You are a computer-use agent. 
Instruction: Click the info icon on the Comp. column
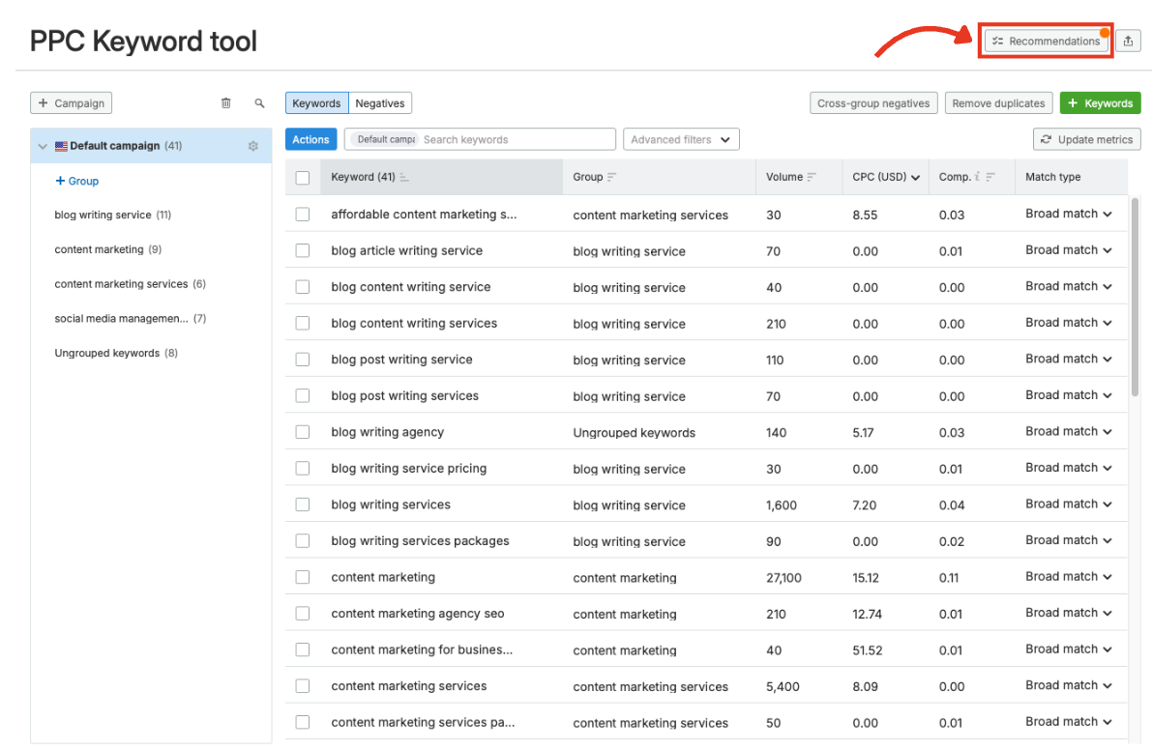[976, 177]
